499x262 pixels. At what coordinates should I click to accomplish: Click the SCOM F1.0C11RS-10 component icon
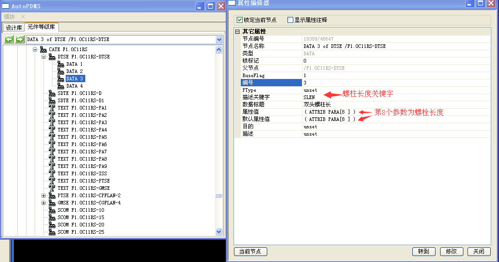[52, 210]
